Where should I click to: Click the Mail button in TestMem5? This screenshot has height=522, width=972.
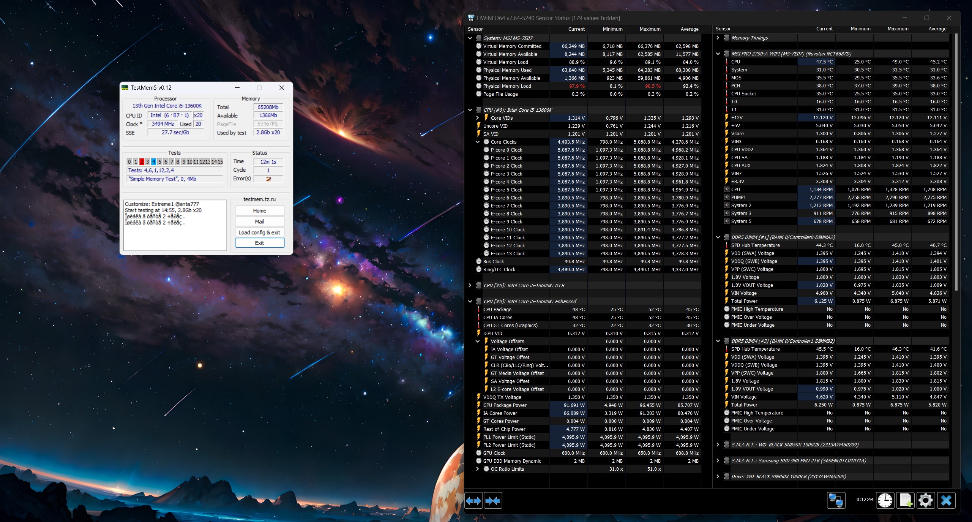260,221
